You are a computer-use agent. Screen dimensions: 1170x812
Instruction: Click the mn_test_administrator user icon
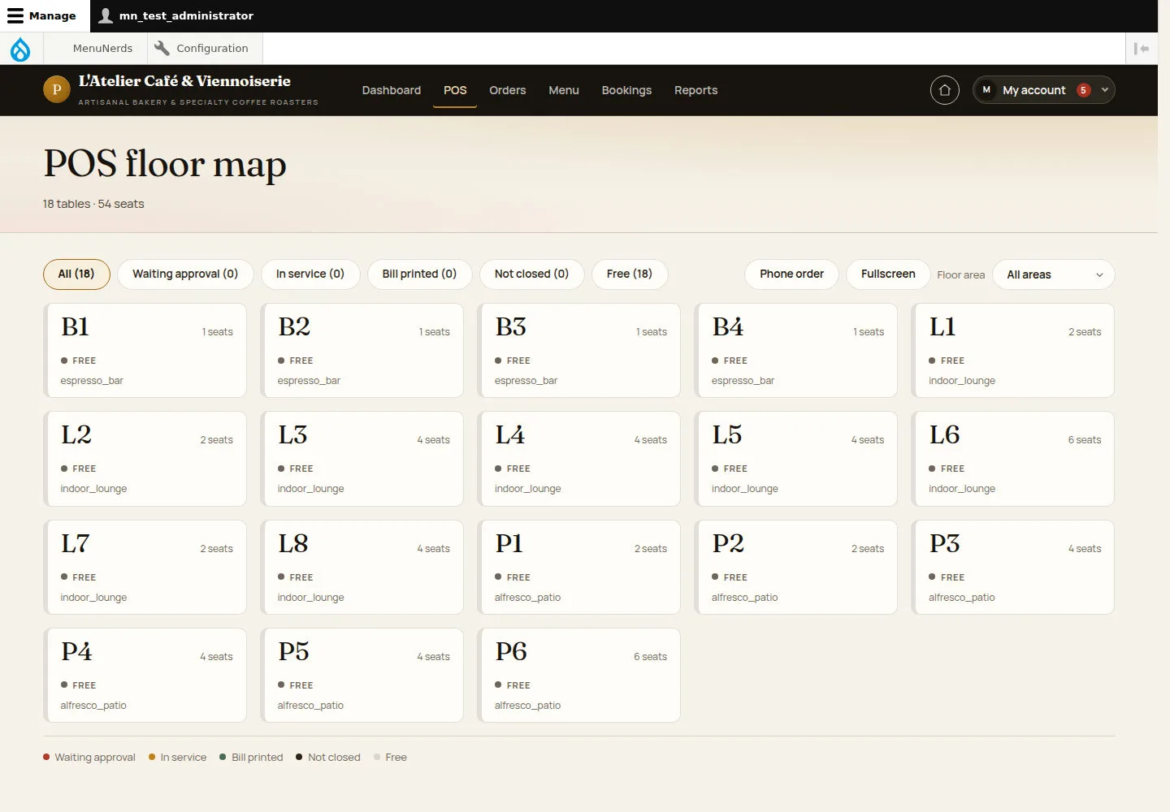tap(106, 15)
